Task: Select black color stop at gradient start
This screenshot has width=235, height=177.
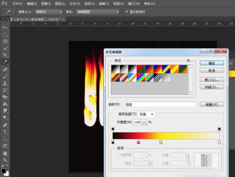Action: point(113,142)
